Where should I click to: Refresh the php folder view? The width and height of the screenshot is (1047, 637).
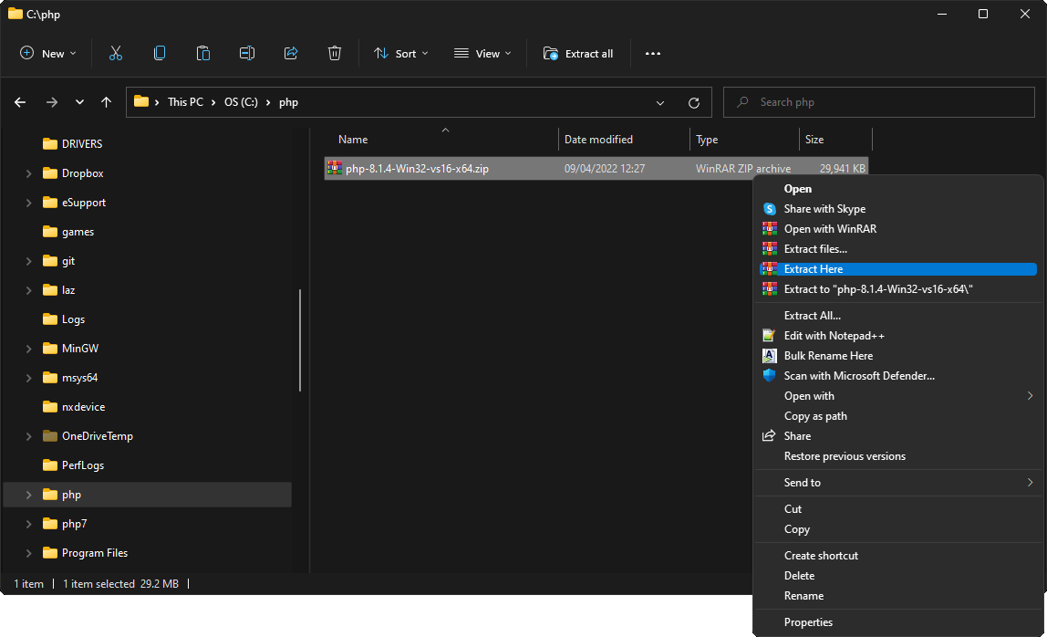click(x=694, y=103)
